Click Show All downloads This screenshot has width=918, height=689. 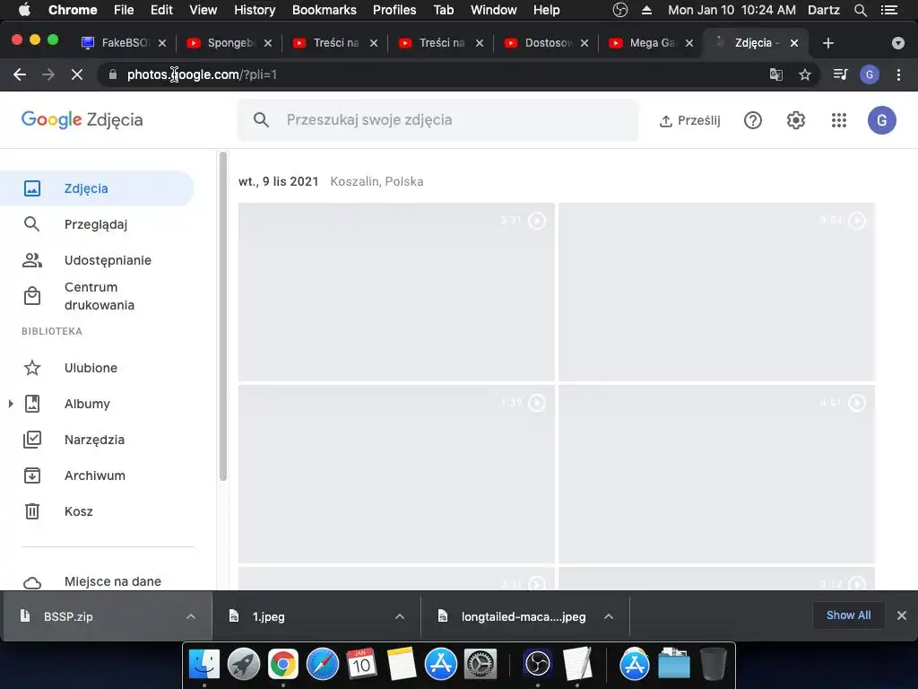pyautogui.click(x=848, y=615)
